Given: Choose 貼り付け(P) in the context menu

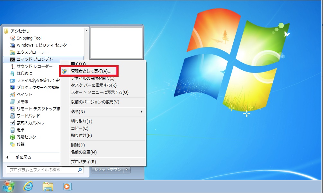Looking at the screenshot, I should pos(81,136).
